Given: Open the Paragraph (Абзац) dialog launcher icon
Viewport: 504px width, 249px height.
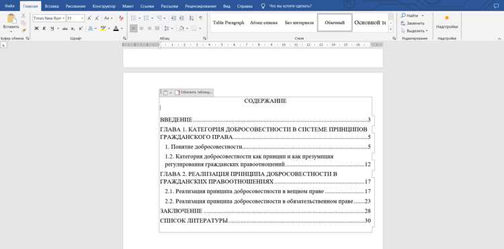Looking at the screenshot, I should (204, 38).
